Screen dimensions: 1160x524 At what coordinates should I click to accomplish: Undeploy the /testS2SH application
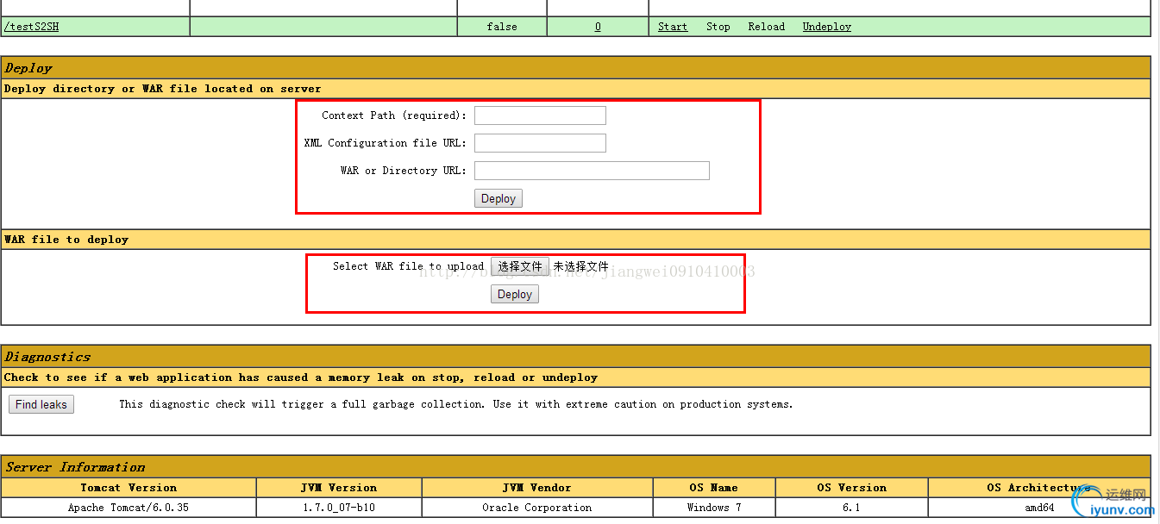pos(827,27)
